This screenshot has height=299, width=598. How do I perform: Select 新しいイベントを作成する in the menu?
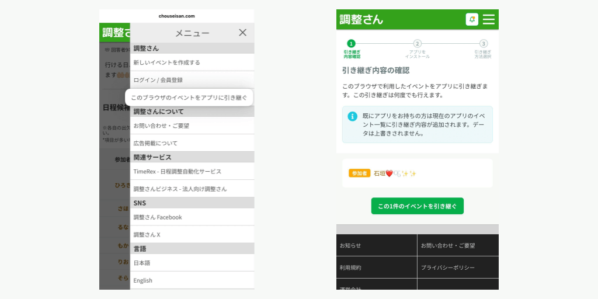(192, 62)
